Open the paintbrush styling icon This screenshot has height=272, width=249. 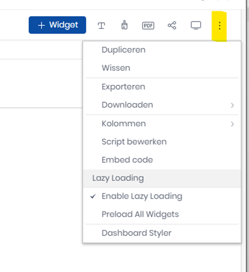(124, 26)
